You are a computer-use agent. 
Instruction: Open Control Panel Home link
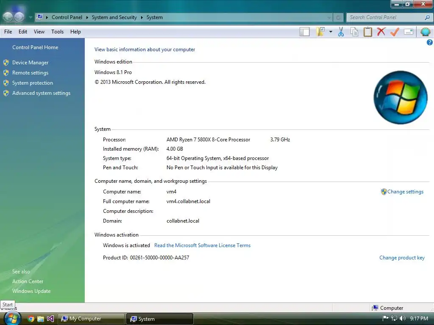tap(35, 47)
